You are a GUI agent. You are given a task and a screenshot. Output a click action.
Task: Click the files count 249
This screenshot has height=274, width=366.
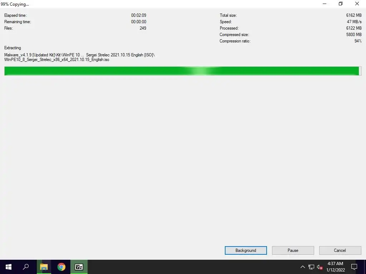coord(143,28)
